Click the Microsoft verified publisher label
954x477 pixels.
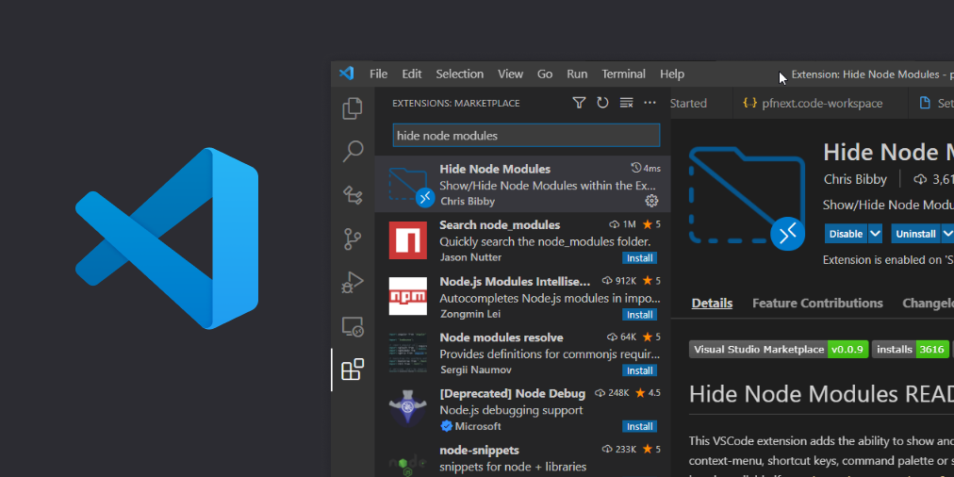(x=471, y=426)
